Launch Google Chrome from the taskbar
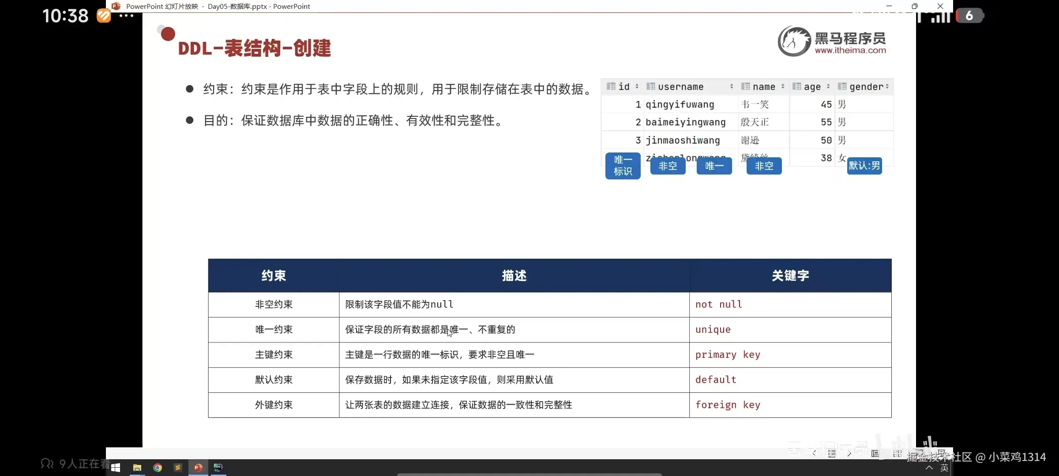Image resolution: width=1059 pixels, height=476 pixels. click(158, 468)
